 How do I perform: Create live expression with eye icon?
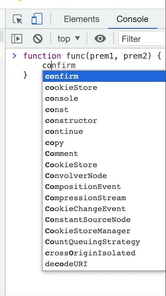coord(100,39)
